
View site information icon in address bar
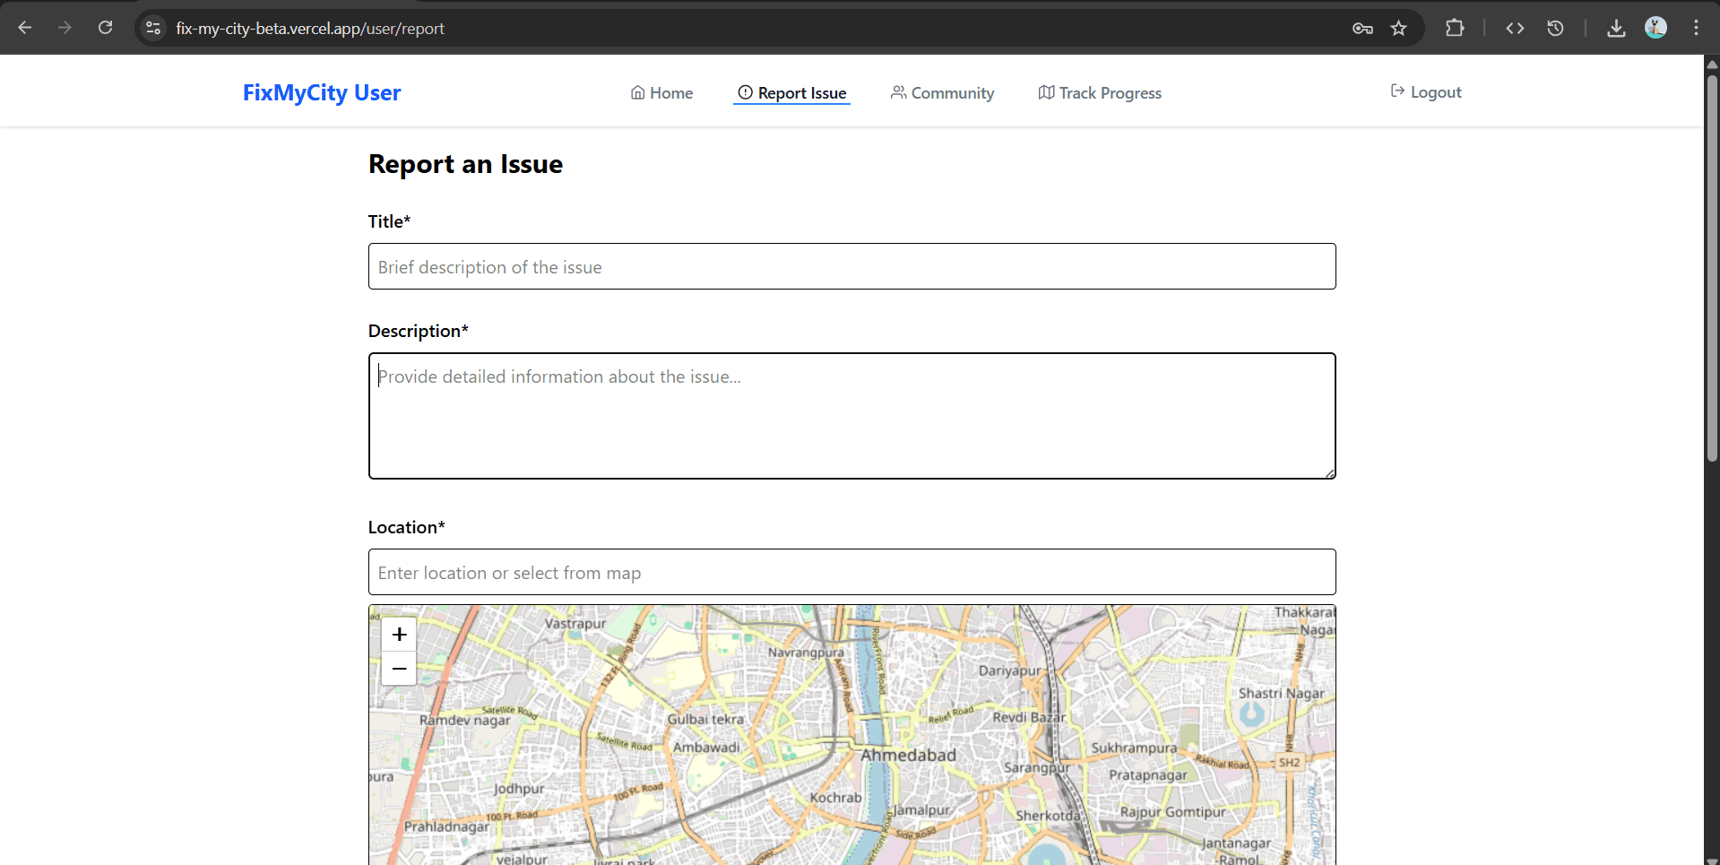153,29
